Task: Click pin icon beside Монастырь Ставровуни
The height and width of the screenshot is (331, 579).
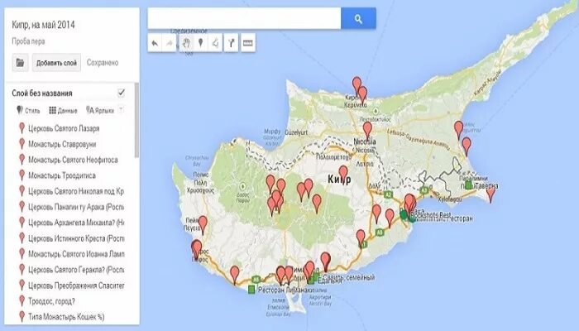Action: pyautogui.click(x=22, y=144)
